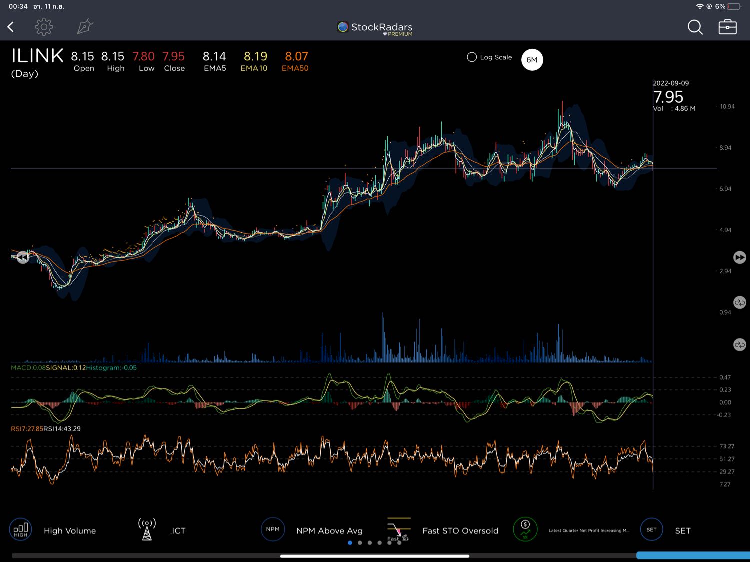The height and width of the screenshot is (562, 750).
Task: Open the NPM Above Avg signal
Action: [273, 530]
